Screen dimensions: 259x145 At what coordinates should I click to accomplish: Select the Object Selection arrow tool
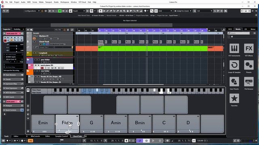point(101,11)
